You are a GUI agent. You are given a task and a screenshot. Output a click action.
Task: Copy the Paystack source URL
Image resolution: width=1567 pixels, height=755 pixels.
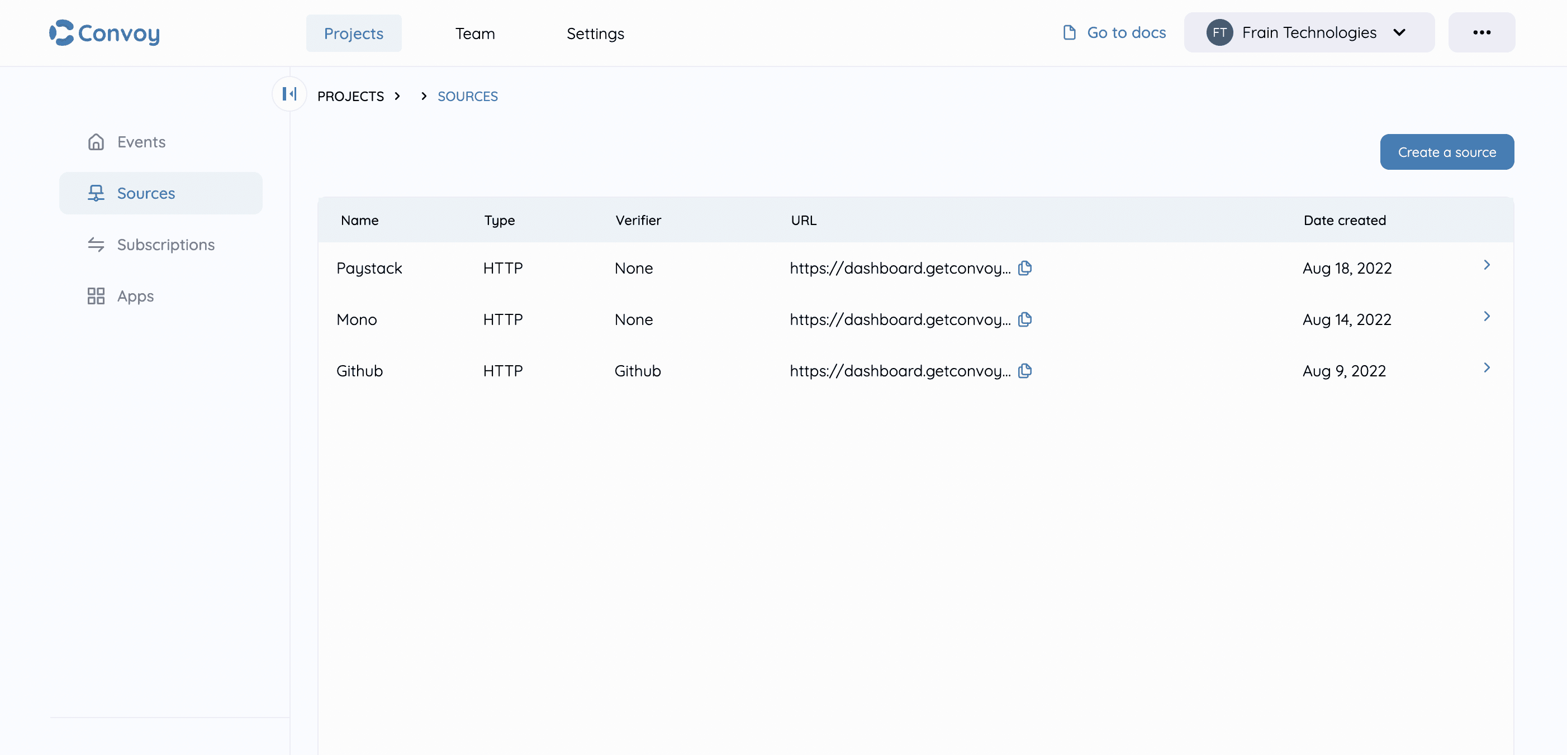[1024, 268]
